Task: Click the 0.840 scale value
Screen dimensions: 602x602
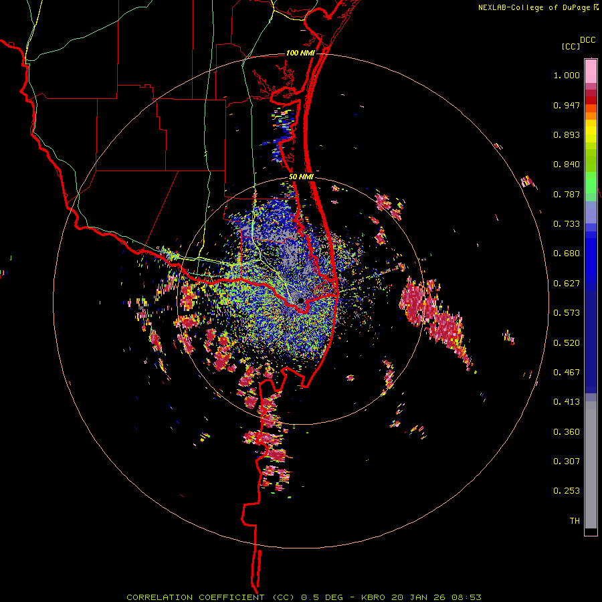Action: pos(567,165)
